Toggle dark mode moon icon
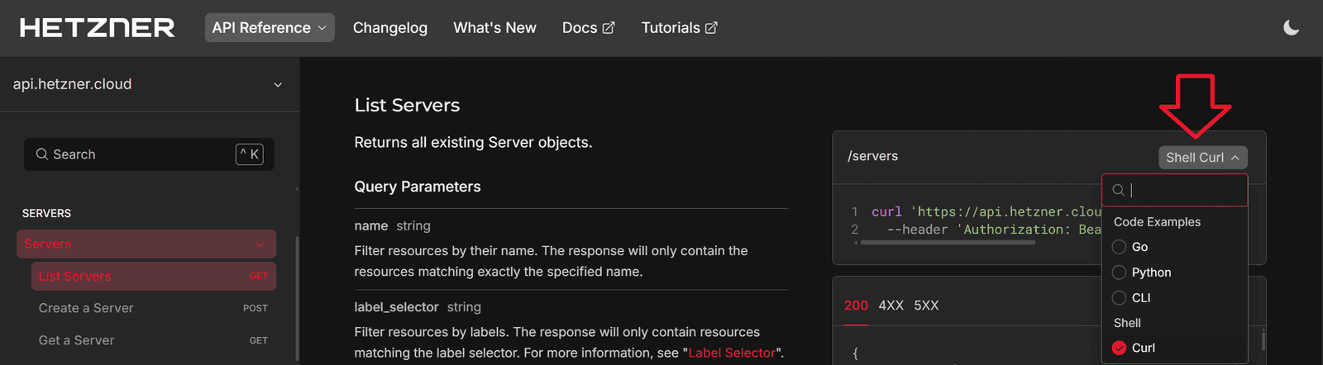 tap(1291, 28)
